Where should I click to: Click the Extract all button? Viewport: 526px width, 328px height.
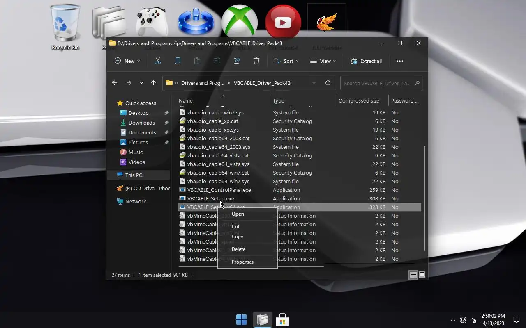366,61
